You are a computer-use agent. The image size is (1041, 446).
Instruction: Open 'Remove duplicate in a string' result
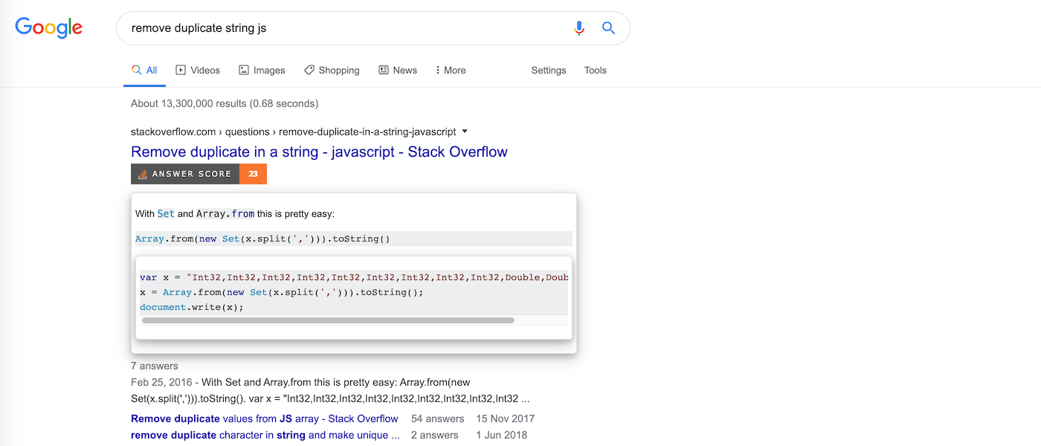click(319, 152)
